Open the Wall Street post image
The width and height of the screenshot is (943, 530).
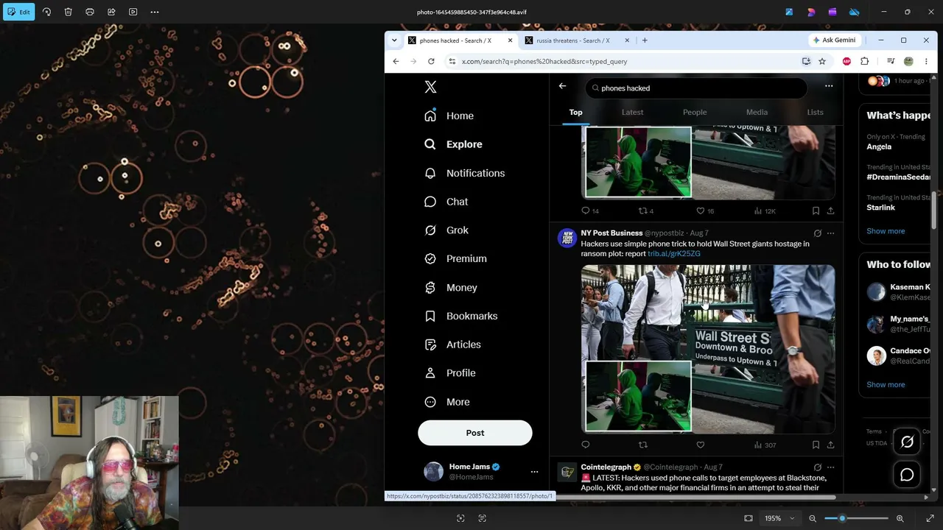(708, 349)
